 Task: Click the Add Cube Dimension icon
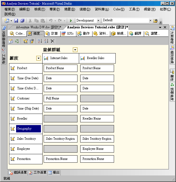pyautogui.click(x=25, y=41)
